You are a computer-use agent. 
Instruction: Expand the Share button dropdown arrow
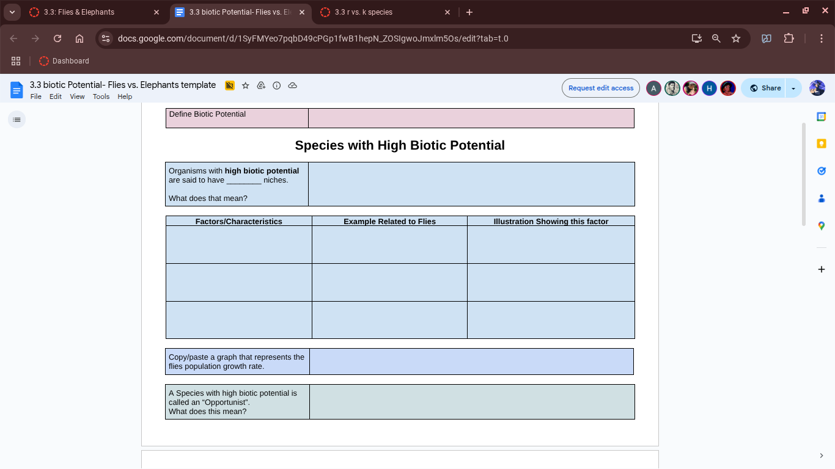(x=793, y=88)
